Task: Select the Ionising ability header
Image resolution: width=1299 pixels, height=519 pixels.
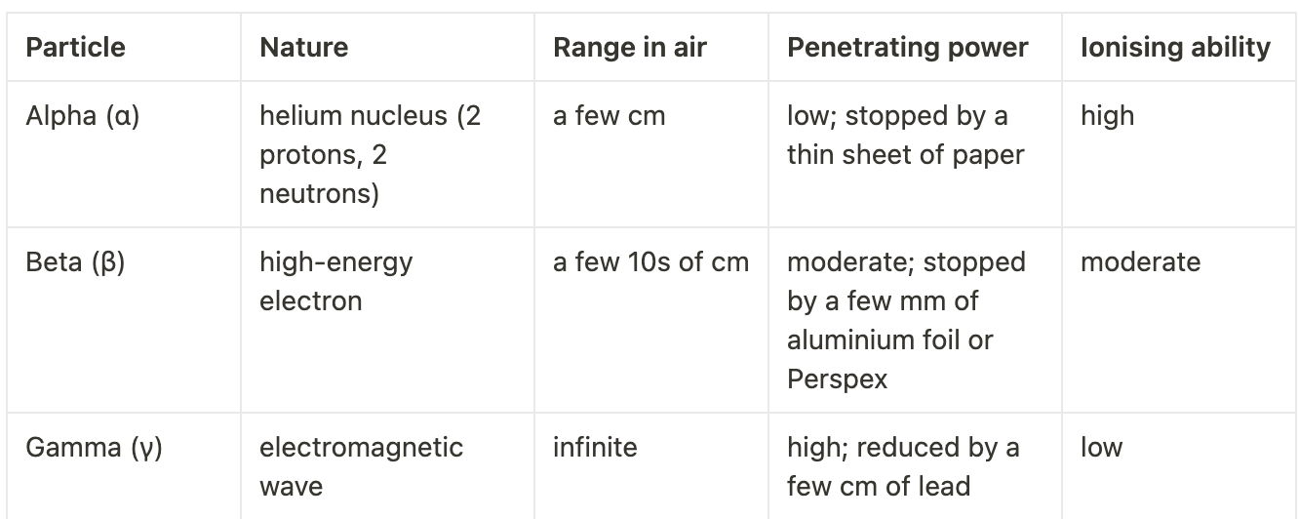Action: pyautogui.click(x=1175, y=48)
